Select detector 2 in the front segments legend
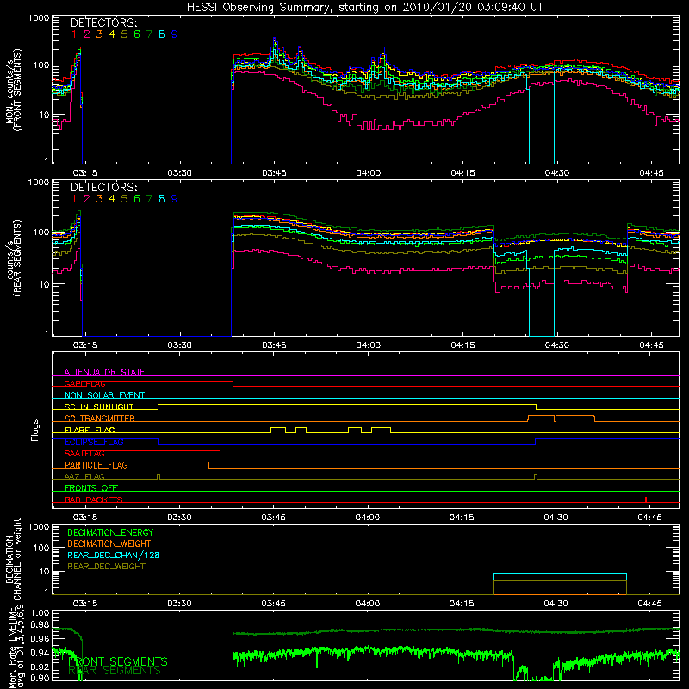Image resolution: width=689 pixels, height=689 pixels. pyautogui.click(x=87, y=34)
